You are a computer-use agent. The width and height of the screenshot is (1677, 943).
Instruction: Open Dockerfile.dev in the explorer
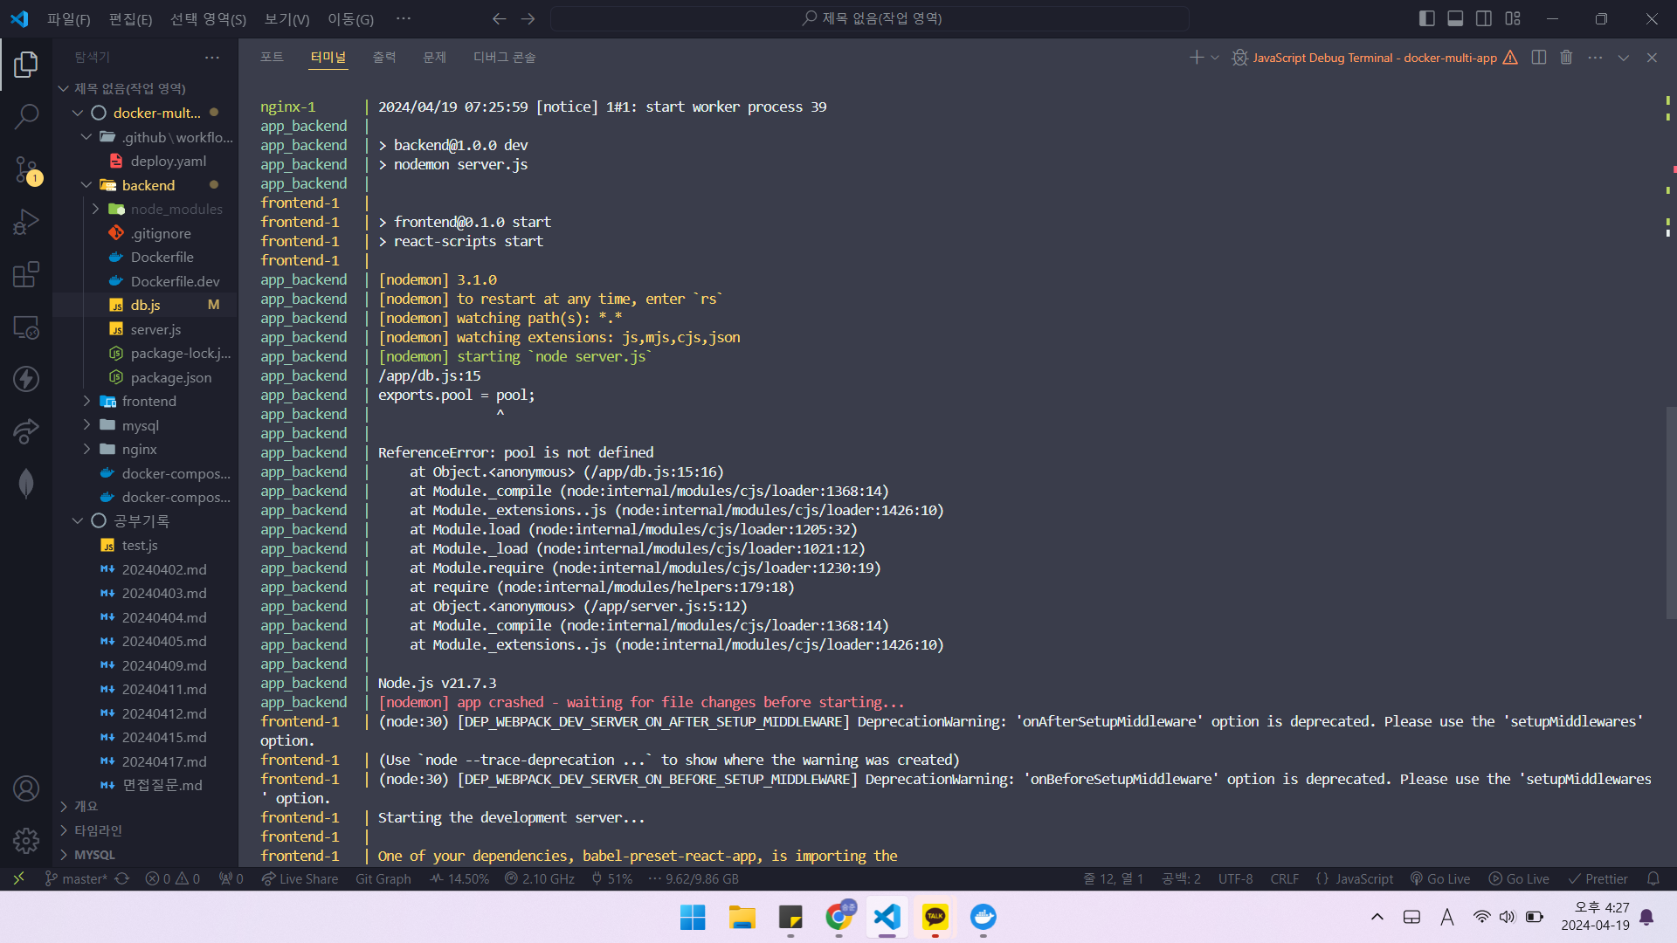click(x=175, y=281)
